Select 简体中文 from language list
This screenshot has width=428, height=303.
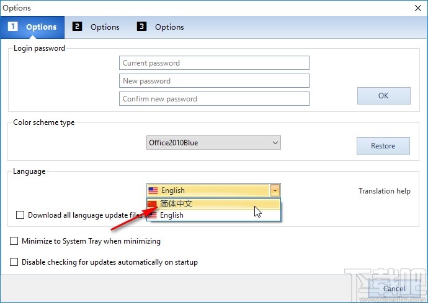pos(176,203)
